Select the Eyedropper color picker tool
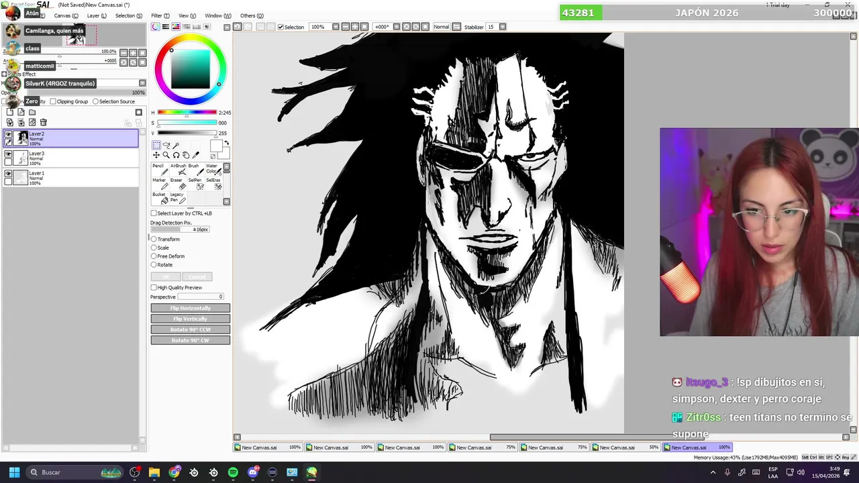This screenshot has height=483, width=859. [196, 155]
